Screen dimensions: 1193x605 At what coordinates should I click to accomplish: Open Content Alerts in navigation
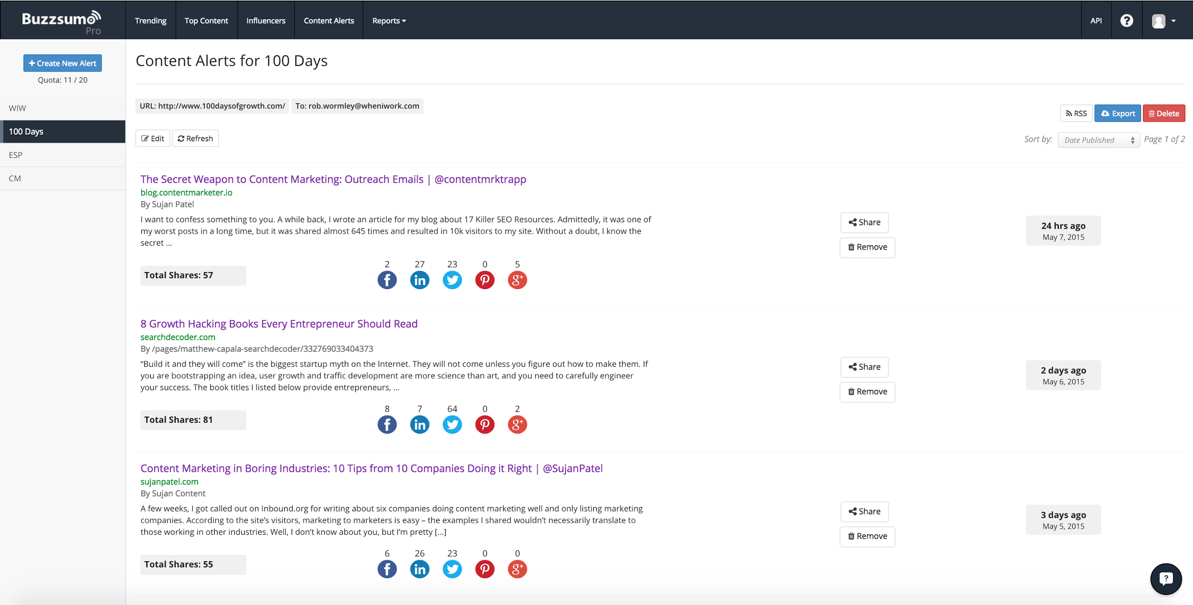329,21
